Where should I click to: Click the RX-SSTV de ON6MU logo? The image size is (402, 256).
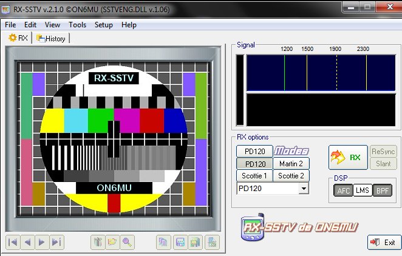(299, 227)
